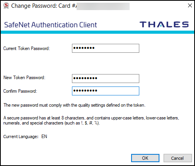Click the THALES logo in the header

pyautogui.click(x=164, y=24)
